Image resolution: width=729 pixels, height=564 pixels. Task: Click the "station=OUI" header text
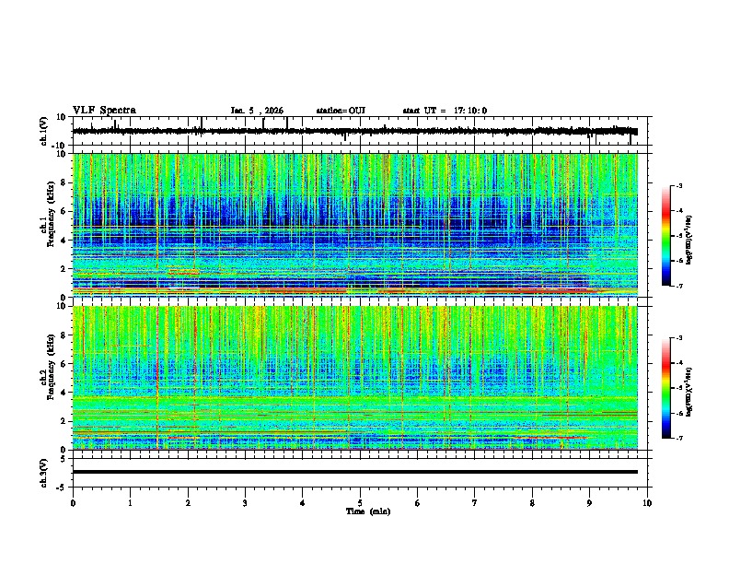click(341, 111)
